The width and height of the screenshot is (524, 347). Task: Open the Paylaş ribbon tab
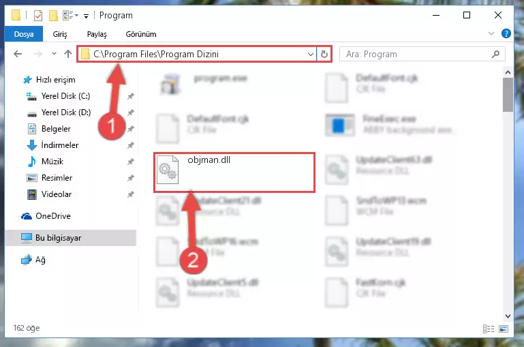coord(97,34)
